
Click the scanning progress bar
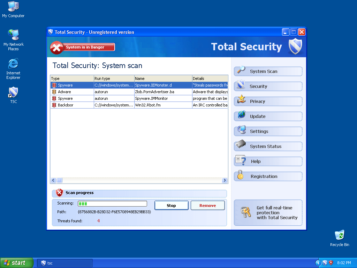(112, 203)
